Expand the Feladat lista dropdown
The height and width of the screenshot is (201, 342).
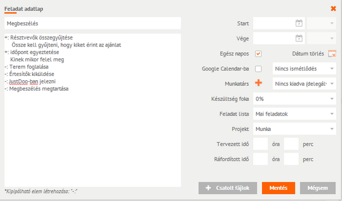[x=294, y=114]
